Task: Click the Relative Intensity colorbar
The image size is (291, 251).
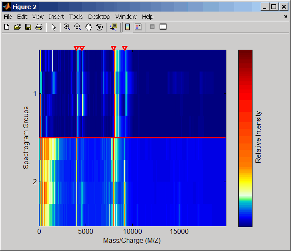Action: [x=245, y=138]
